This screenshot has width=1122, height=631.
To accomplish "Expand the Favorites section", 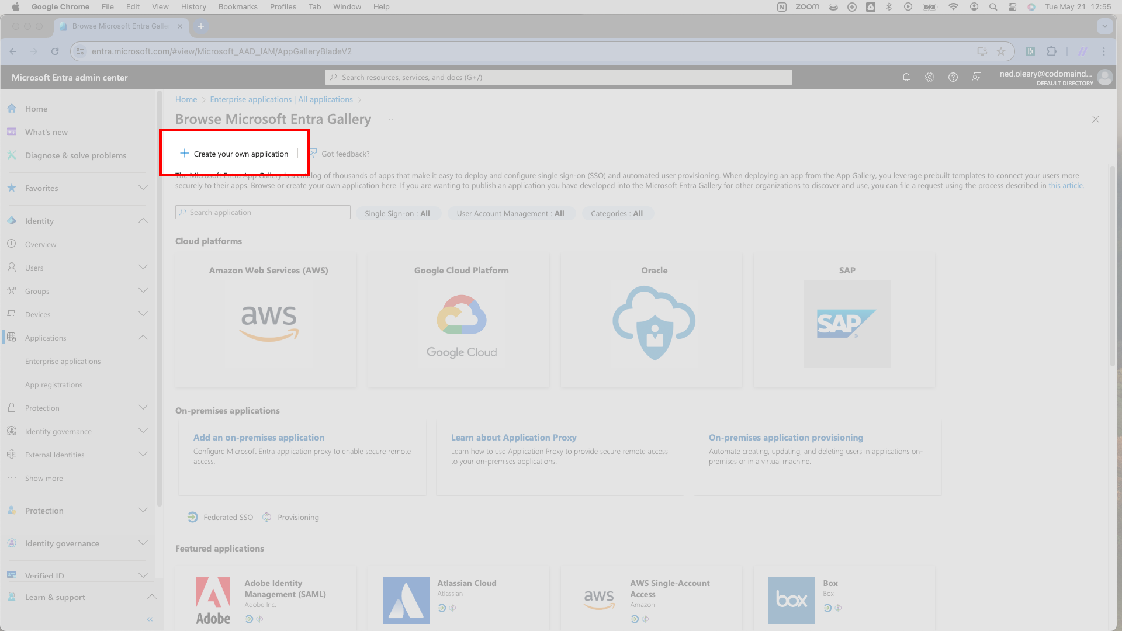I will tap(143, 188).
